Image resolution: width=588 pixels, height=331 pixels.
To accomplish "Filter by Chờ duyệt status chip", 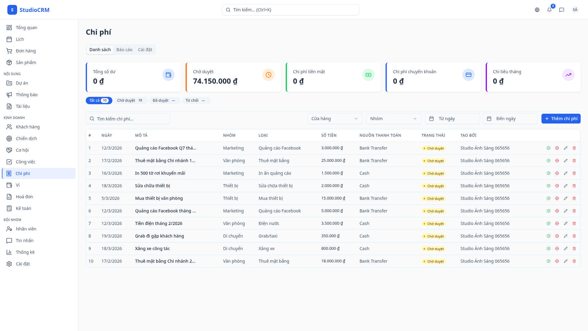I will (x=130, y=101).
